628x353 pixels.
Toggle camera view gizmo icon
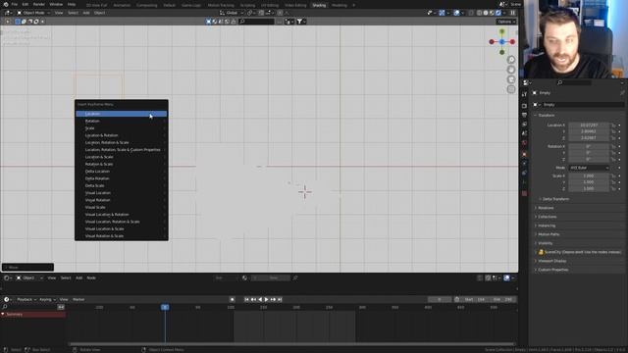(511, 79)
